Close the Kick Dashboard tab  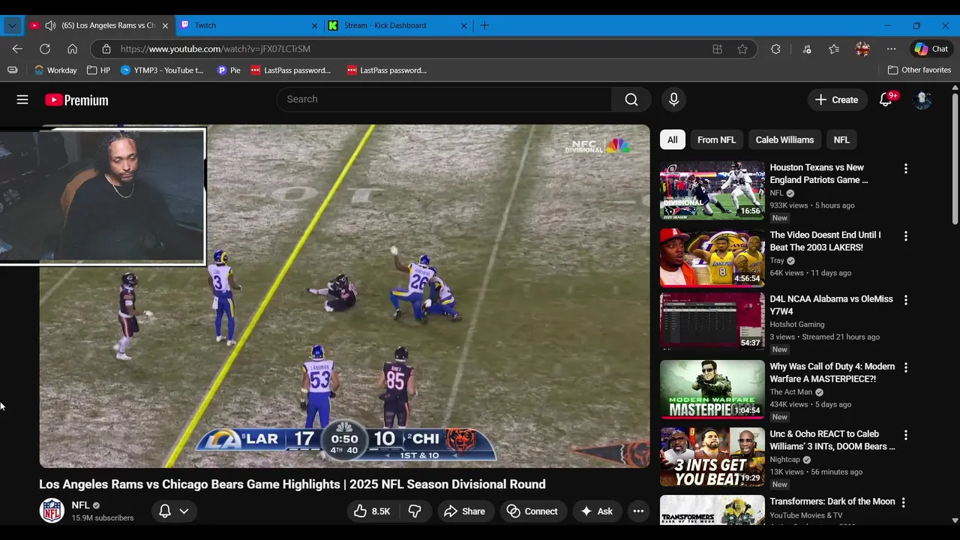(x=463, y=25)
